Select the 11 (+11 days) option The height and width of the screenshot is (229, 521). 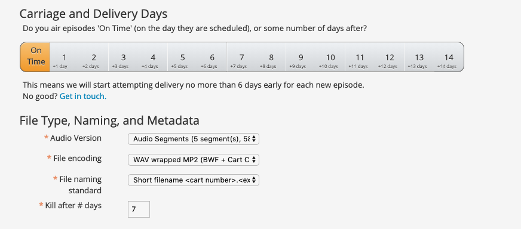[x=360, y=57]
